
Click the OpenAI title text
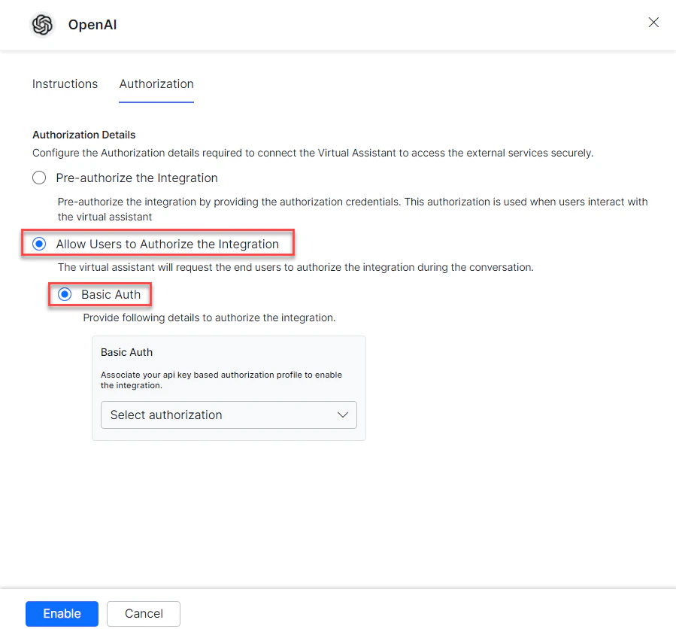pyautogui.click(x=92, y=24)
